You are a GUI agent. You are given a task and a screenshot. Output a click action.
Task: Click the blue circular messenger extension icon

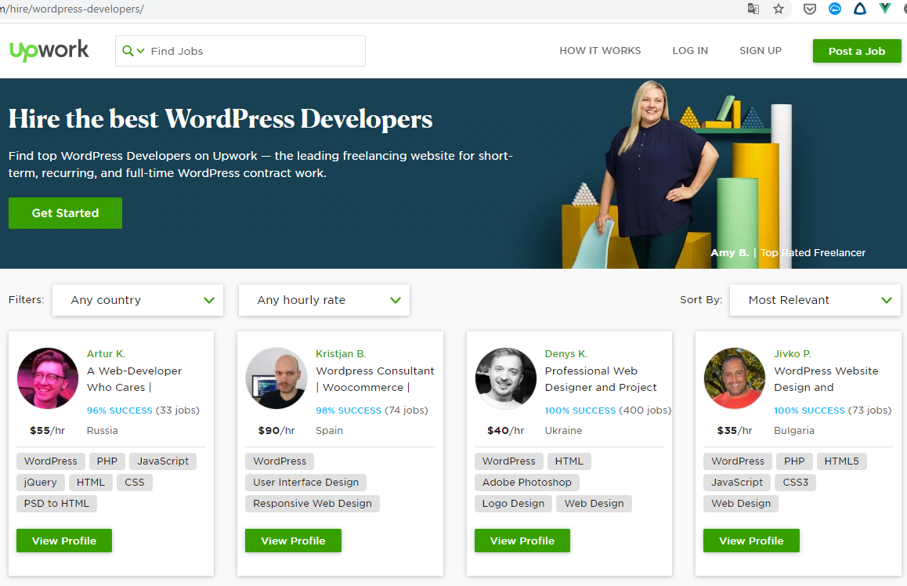[x=835, y=9]
